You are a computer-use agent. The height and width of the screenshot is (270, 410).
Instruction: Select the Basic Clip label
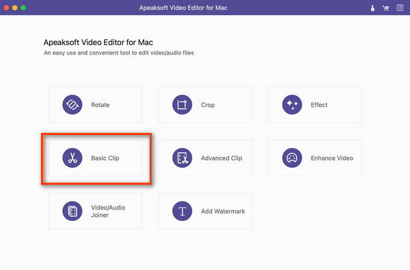pos(105,158)
